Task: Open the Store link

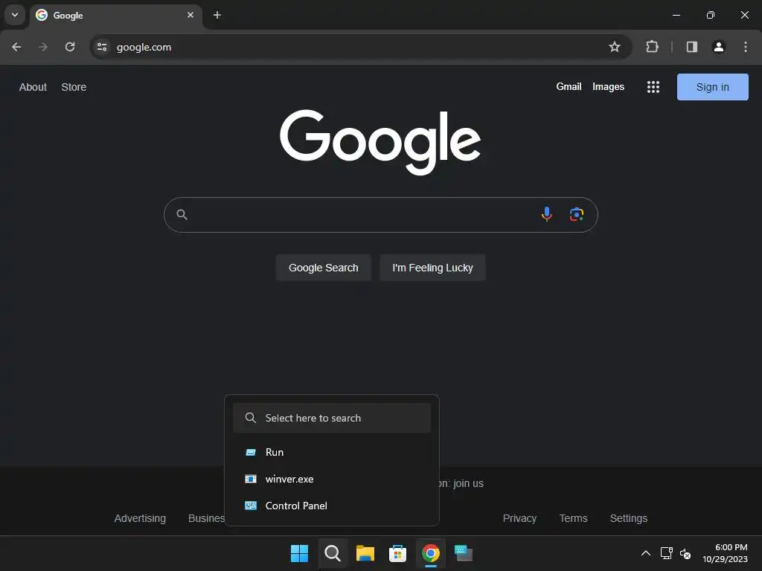Action: pos(74,87)
